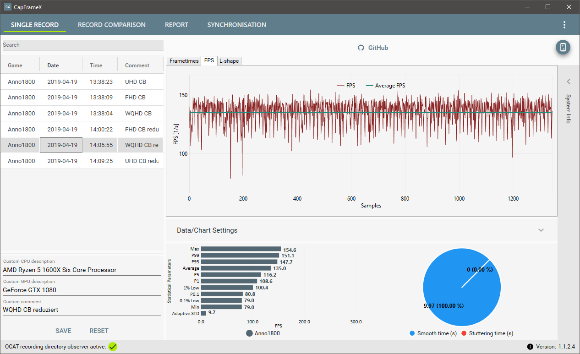
Task: Open the Synchronisation tab
Action: [237, 25]
